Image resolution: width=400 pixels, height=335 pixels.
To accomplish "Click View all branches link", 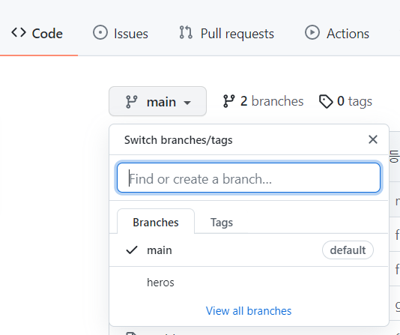I will point(249,311).
